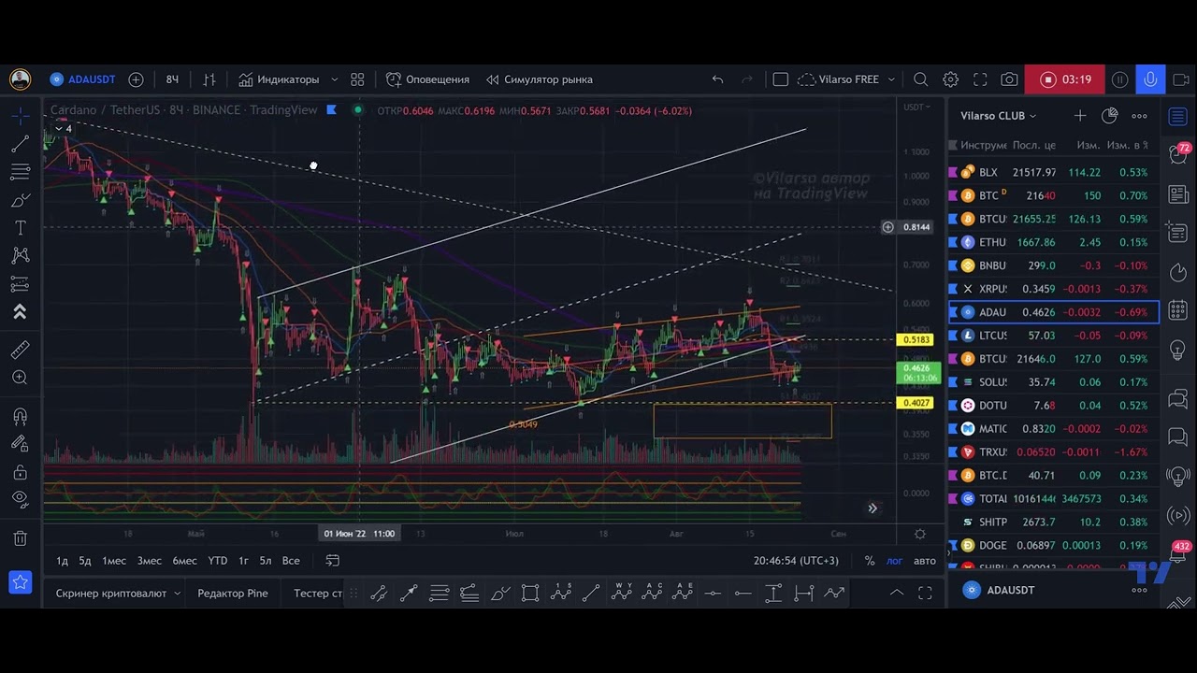Open favorites star toolbar on left sidebar
The image size is (1197, 673).
20,583
